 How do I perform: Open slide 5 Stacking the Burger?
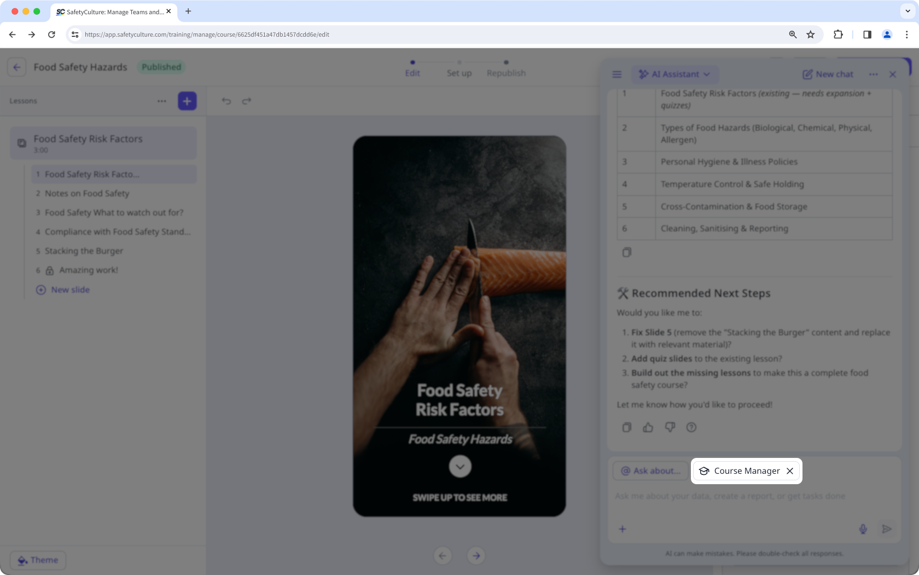click(114, 251)
